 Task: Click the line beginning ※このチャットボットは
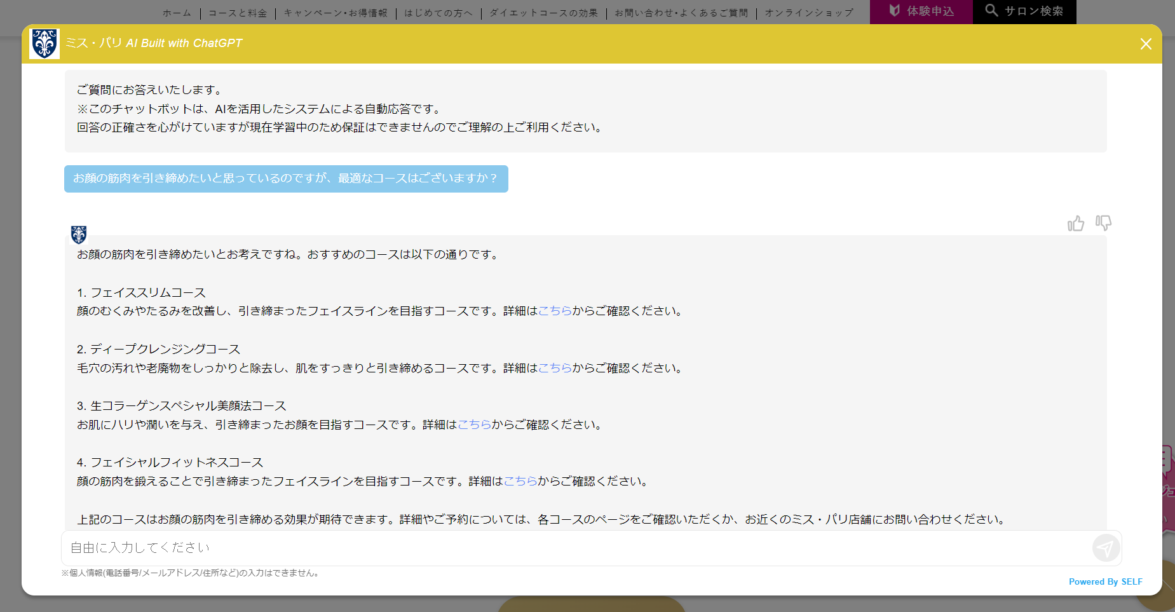pyautogui.click(x=260, y=109)
